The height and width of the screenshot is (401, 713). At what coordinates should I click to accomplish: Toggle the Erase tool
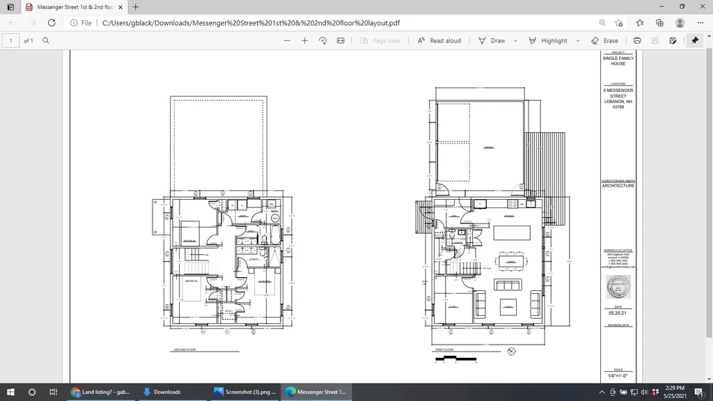(x=604, y=40)
